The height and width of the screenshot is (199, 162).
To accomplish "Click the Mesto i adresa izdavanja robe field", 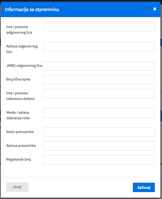I will [x=99, y=113].
